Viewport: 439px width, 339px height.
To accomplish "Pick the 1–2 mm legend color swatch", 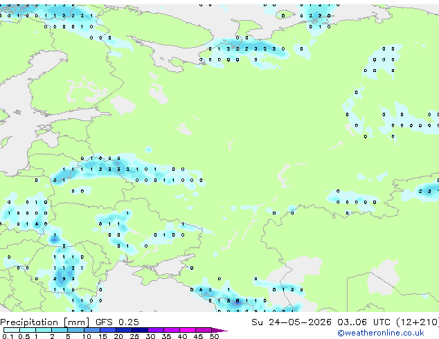I will tap(44, 330).
